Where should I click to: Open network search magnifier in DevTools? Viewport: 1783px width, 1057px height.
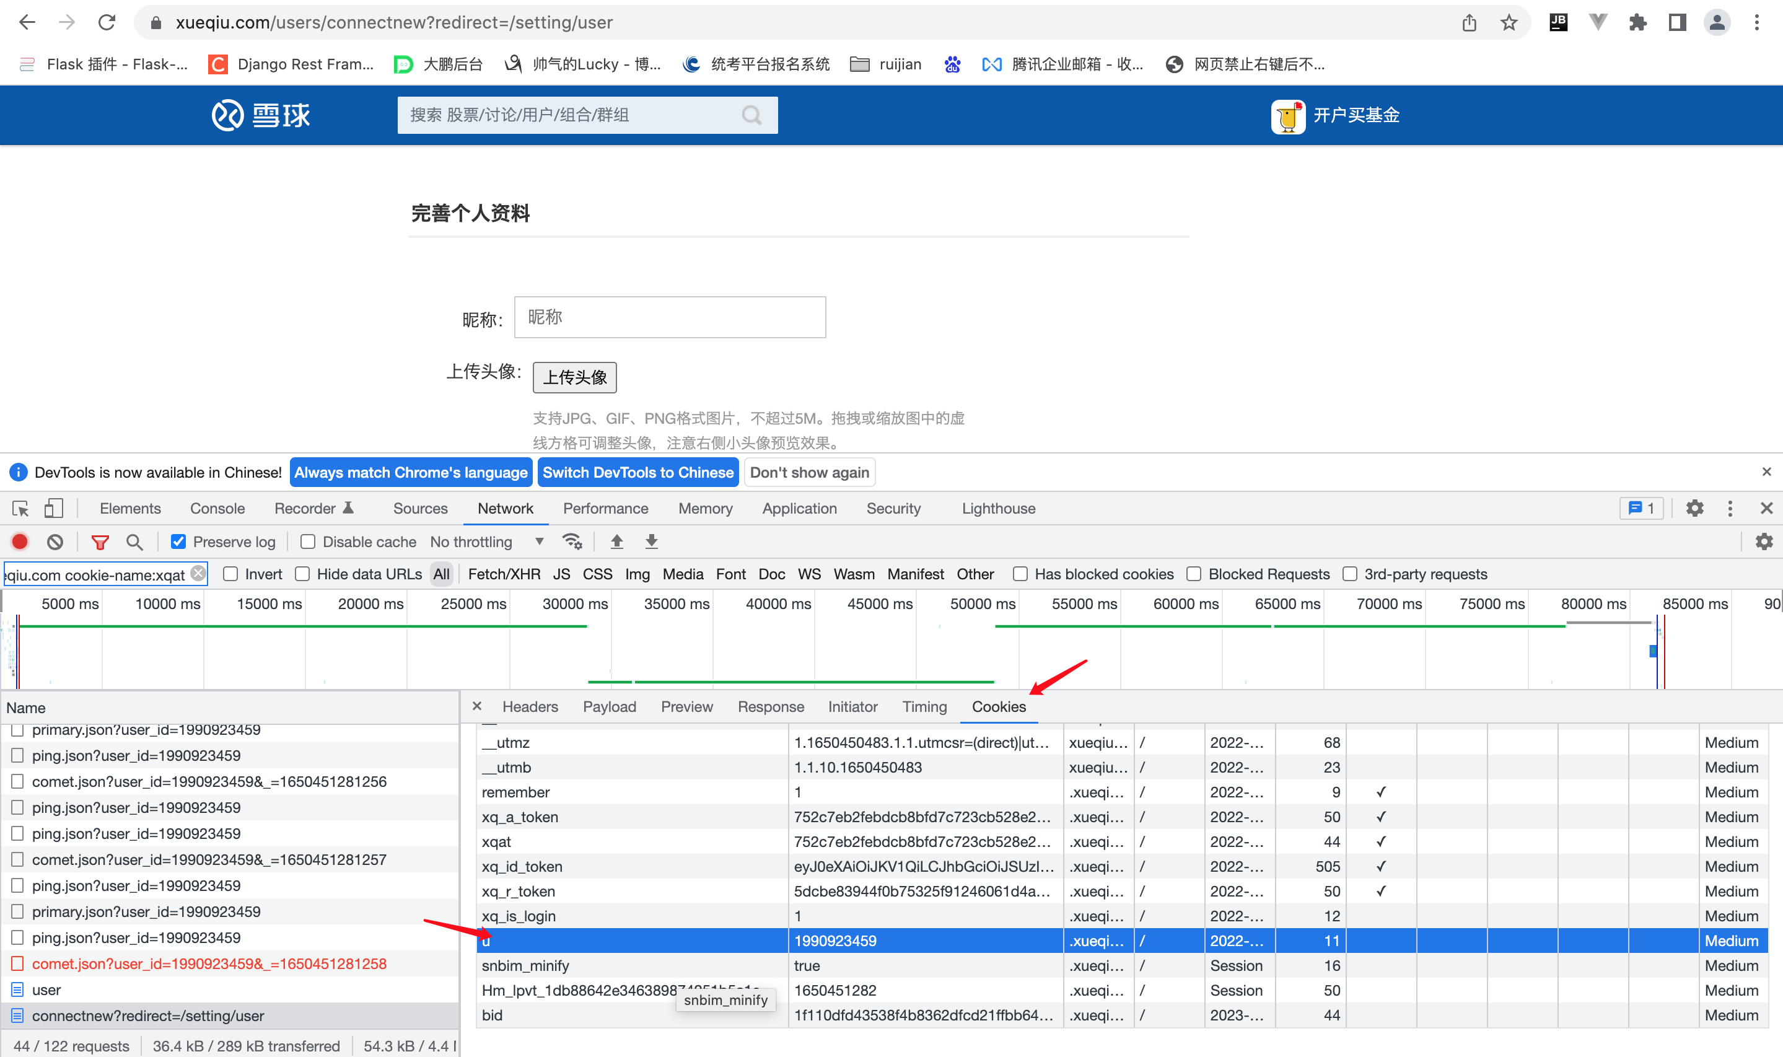point(134,542)
